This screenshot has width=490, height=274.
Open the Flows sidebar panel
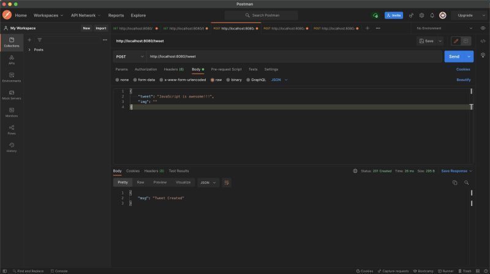pos(12,130)
